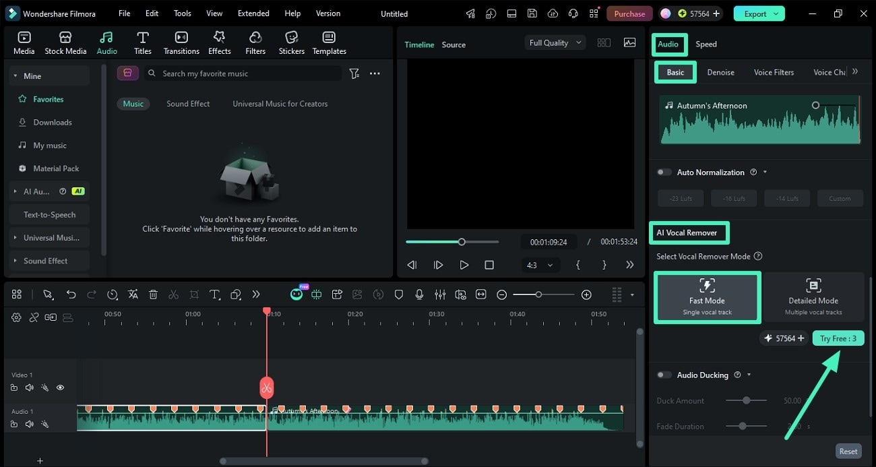876x467 pixels.
Task: Open the headset support icon
Action: (x=573, y=13)
